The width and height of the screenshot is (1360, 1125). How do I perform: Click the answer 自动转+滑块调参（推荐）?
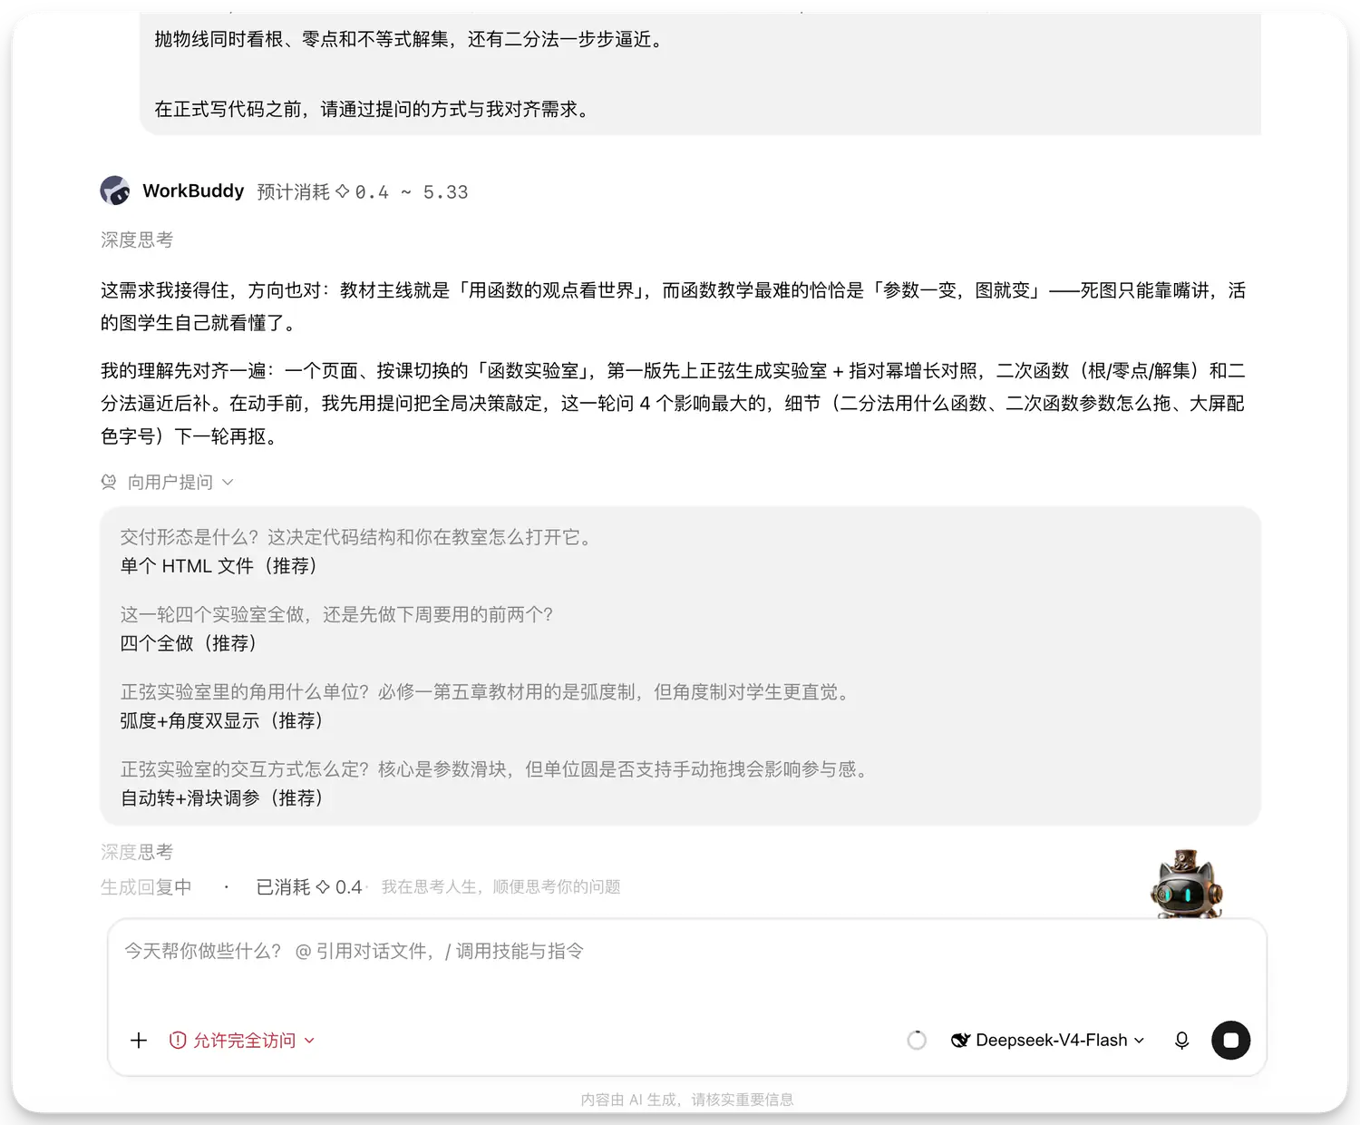coord(222,798)
